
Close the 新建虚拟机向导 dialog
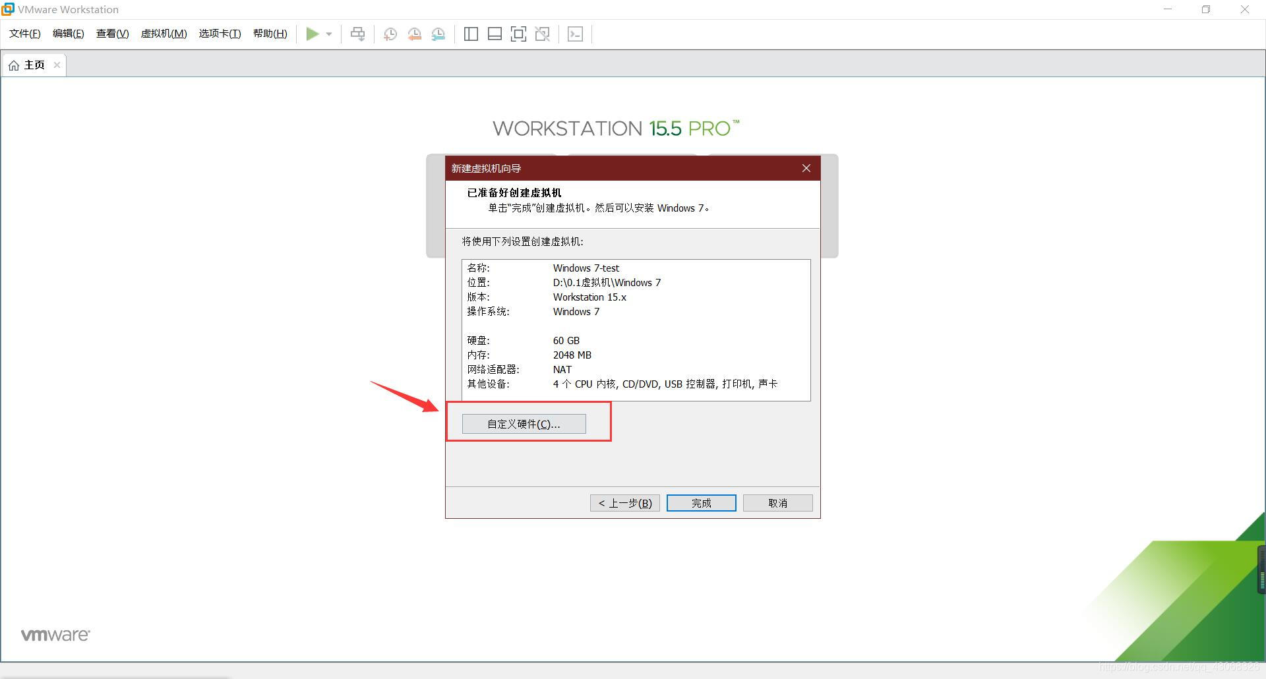click(806, 168)
